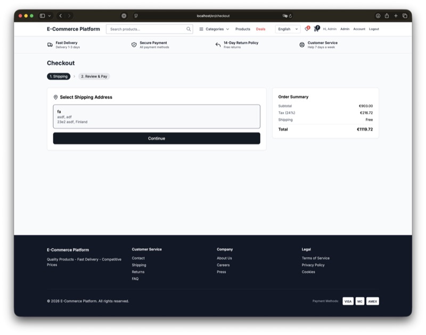The image size is (426, 335).
Task: Open the Products menu item
Action: coord(243,29)
